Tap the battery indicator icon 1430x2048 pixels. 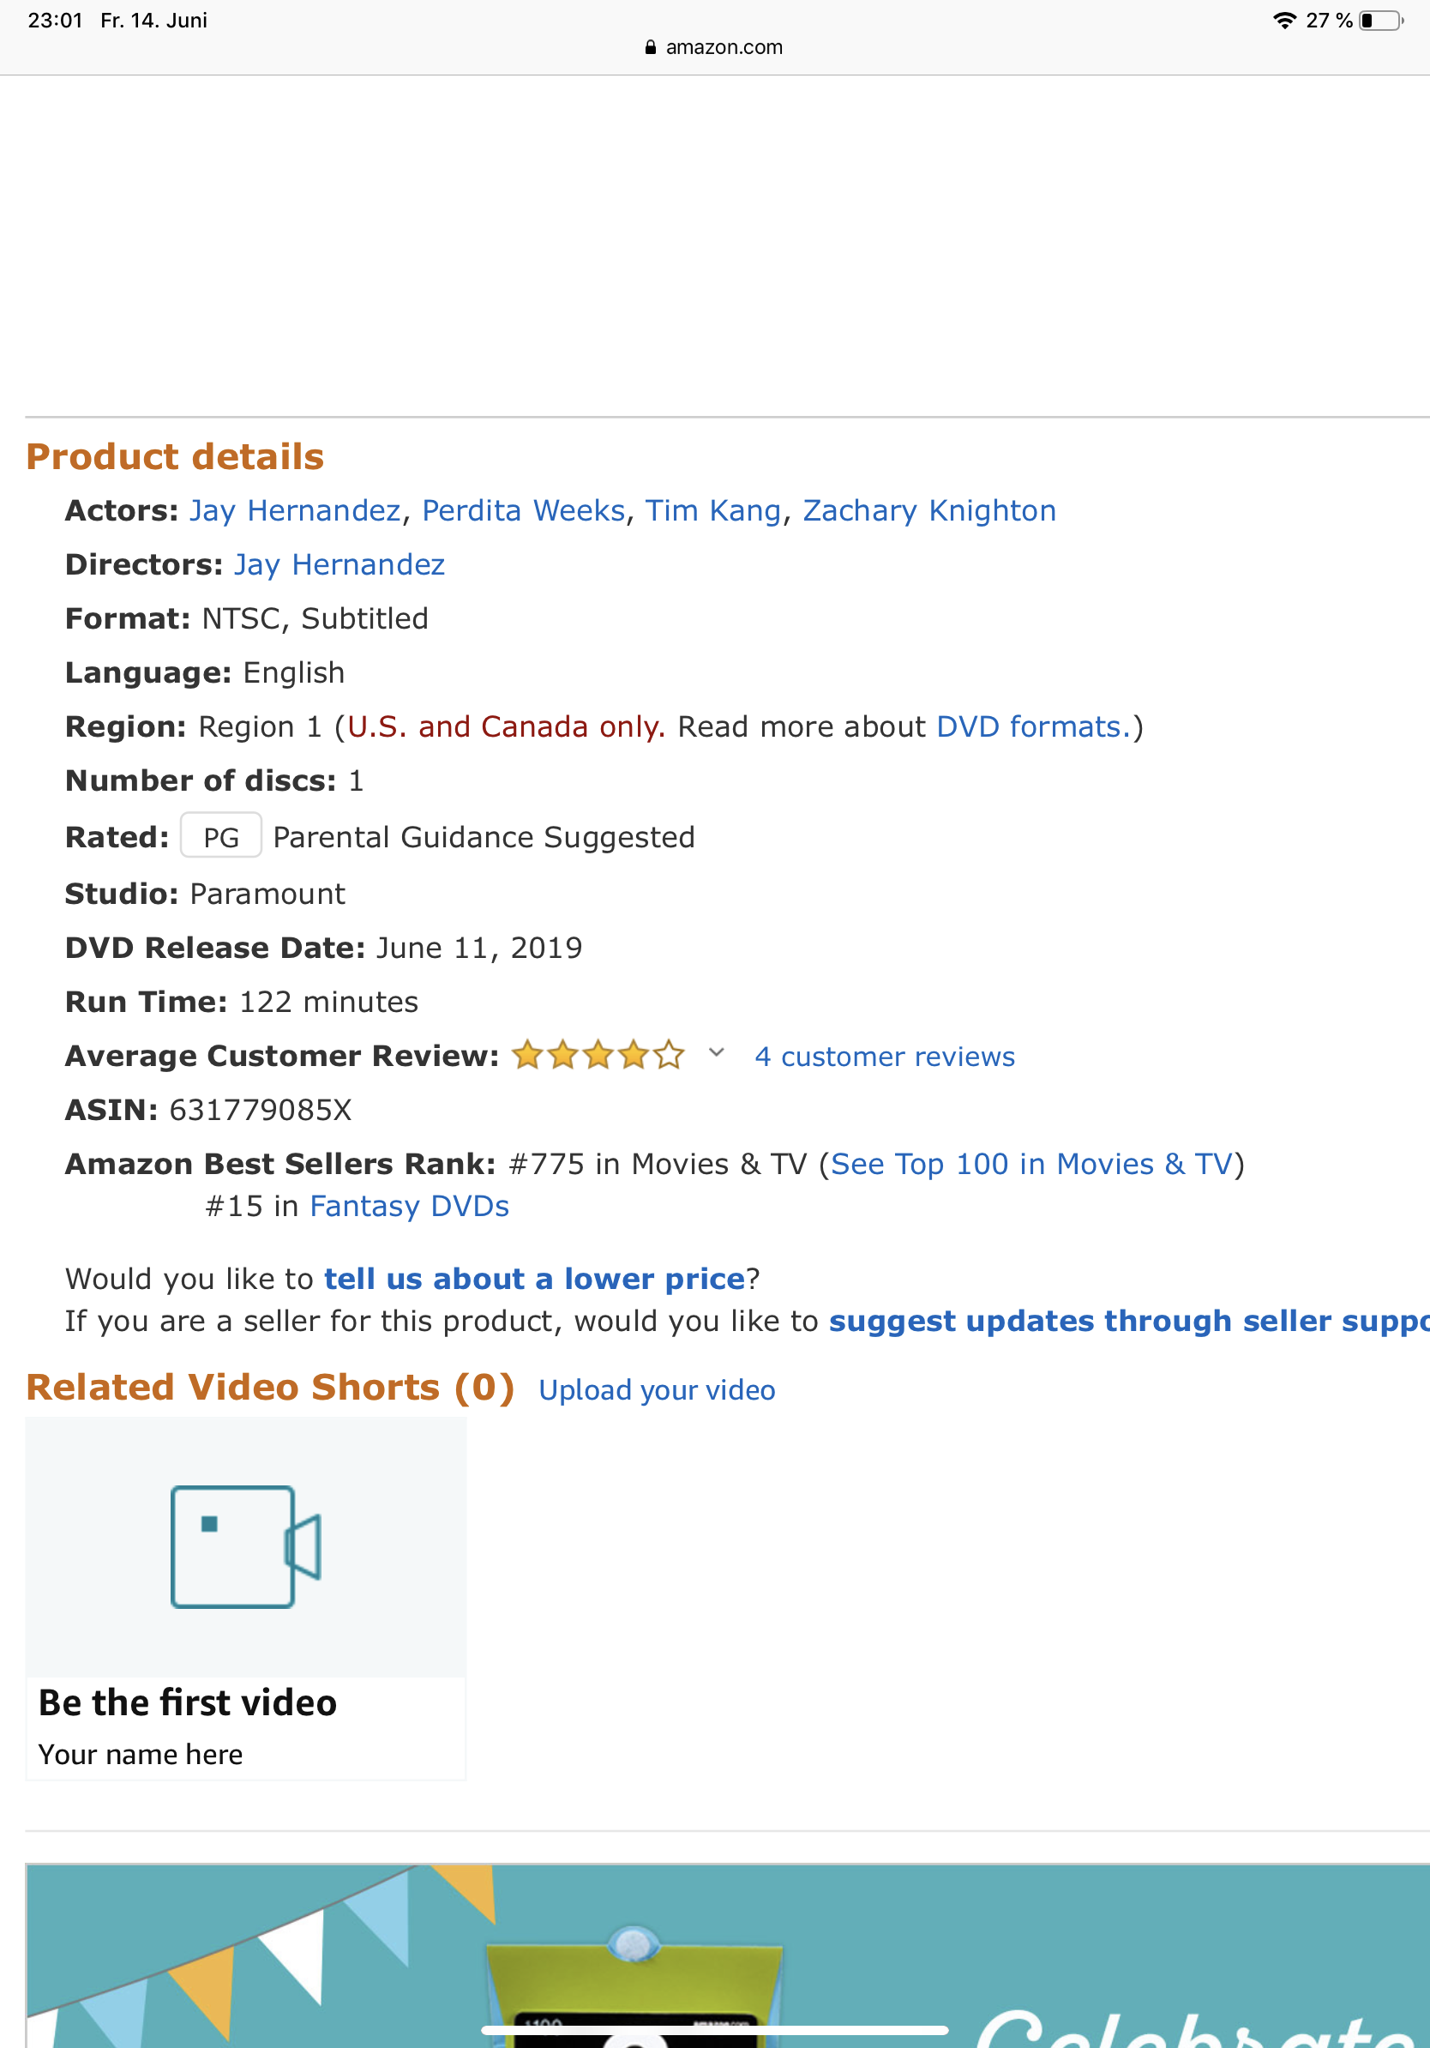(1380, 21)
